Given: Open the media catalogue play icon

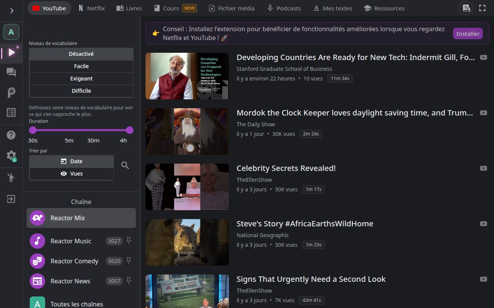Looking at the screenshot, I should 12,52.
